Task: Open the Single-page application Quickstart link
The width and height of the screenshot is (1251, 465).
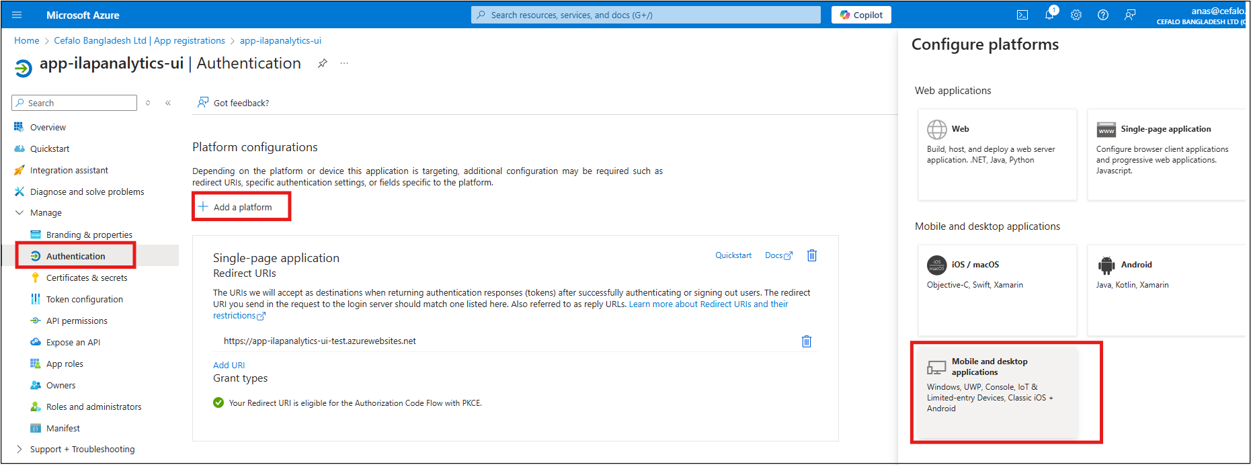Action: pos(733,255)
